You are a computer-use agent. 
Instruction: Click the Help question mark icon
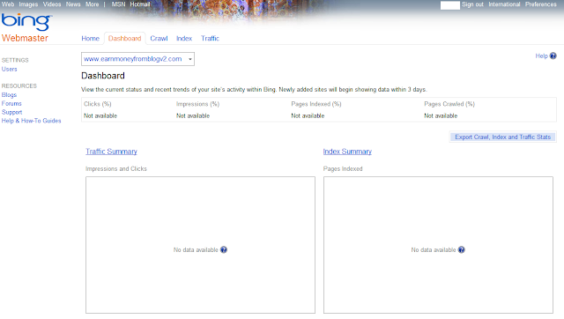tap(553, 56)
